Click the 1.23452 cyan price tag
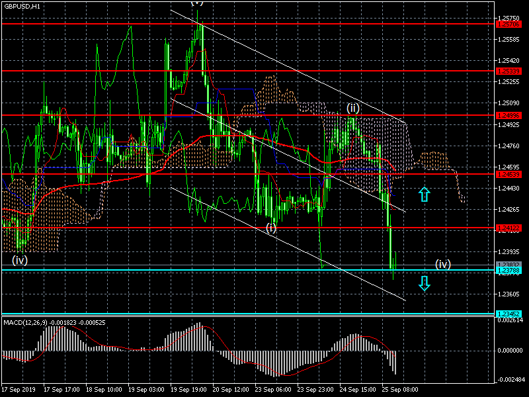The width and height of the screenshot is (529, 397). pos(509,314)
